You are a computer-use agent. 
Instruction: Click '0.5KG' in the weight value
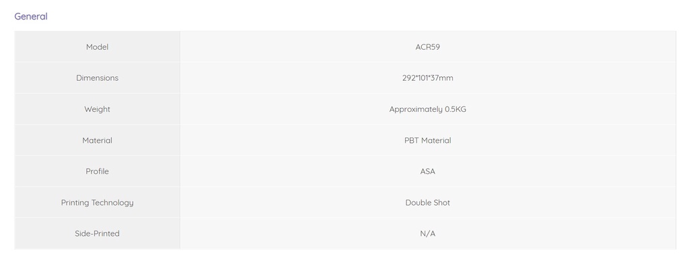coord(456,109)
